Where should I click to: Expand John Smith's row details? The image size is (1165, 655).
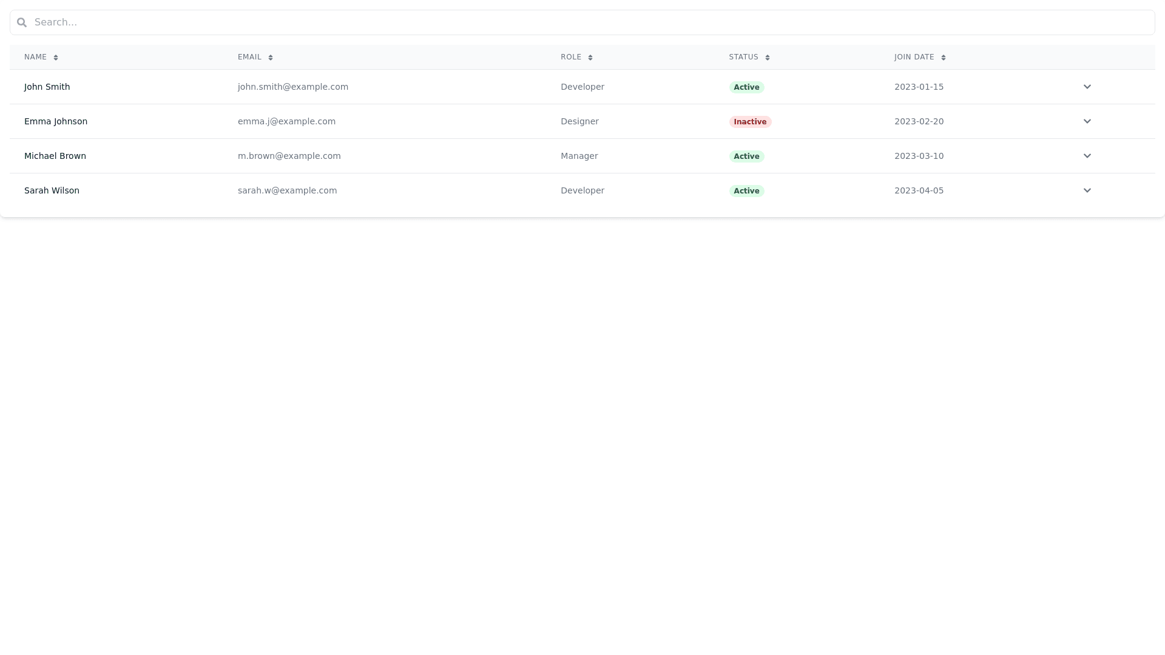(x=1087, y=87)
